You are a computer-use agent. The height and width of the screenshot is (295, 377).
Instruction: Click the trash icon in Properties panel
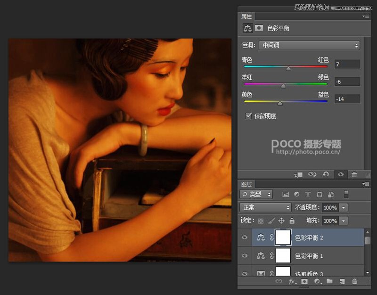click(x=354, y=174)
